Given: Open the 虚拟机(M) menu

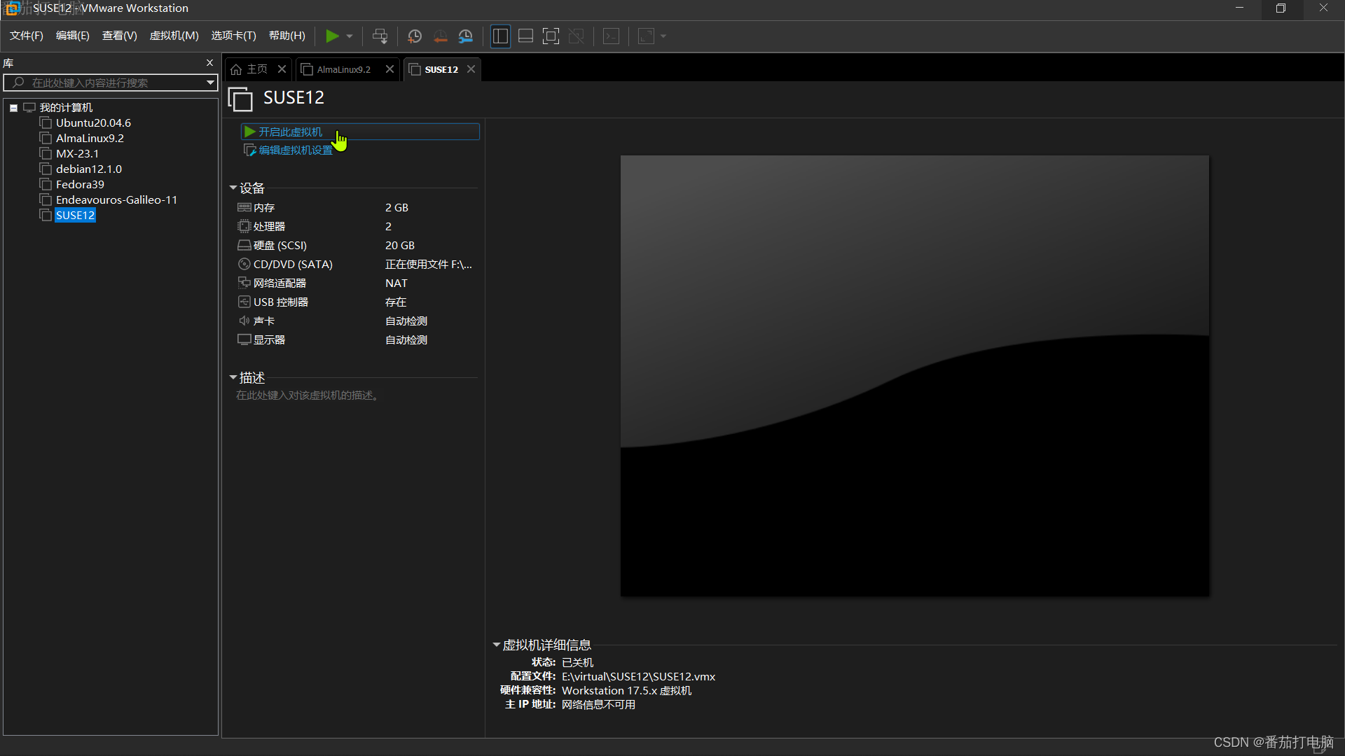Looking at the screenshot, I should click(174, 36).
